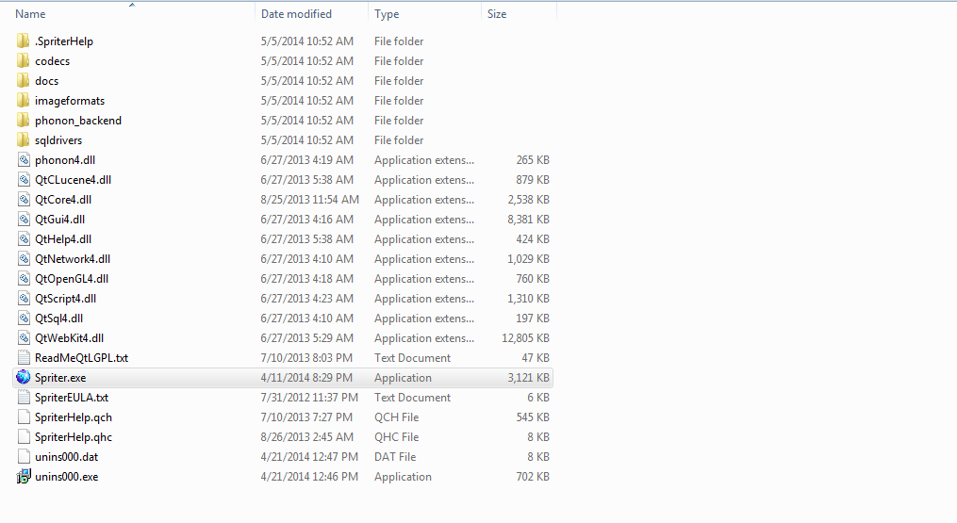This screenshot has height=523, width=957.
Task: Click the 8/25/2013 11:54 AM date
Action: pyautogui.click(x=309, y=200)
